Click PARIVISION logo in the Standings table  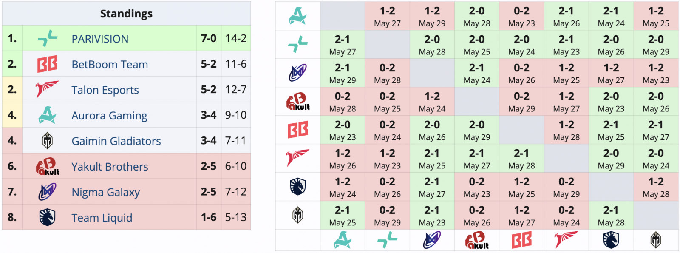click(47, 38)
